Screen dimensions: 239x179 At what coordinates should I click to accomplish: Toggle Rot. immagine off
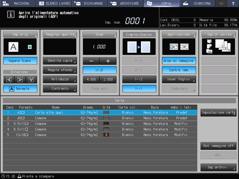click(x=218, y=146)
